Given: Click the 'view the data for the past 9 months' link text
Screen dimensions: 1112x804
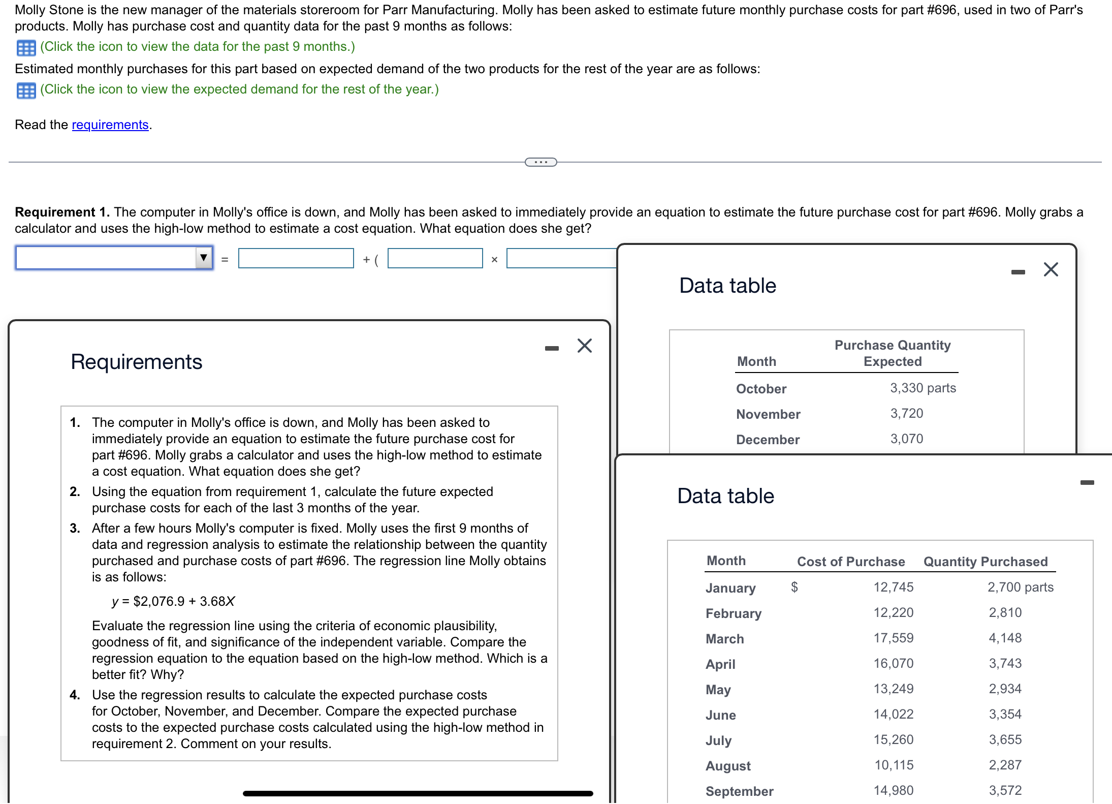Looking at the screenshot, I should pyautogui.click(x=198, y=47).
